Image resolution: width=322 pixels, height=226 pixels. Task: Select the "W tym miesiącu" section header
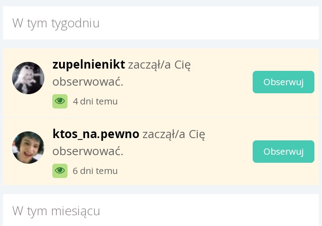tap(56, 211)
